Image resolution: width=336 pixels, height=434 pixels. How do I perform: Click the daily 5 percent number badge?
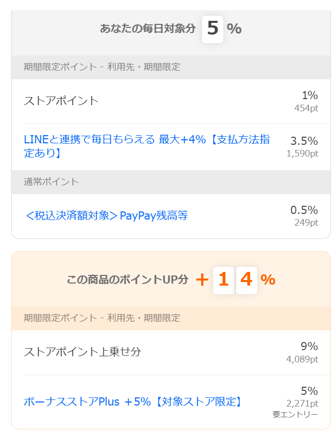click(x=212, y=29)
